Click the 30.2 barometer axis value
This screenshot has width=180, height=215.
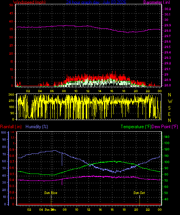coord(168,9)
